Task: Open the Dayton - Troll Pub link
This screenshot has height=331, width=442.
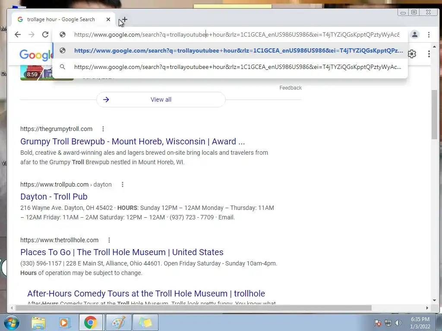Action: [x=54, y=197]
